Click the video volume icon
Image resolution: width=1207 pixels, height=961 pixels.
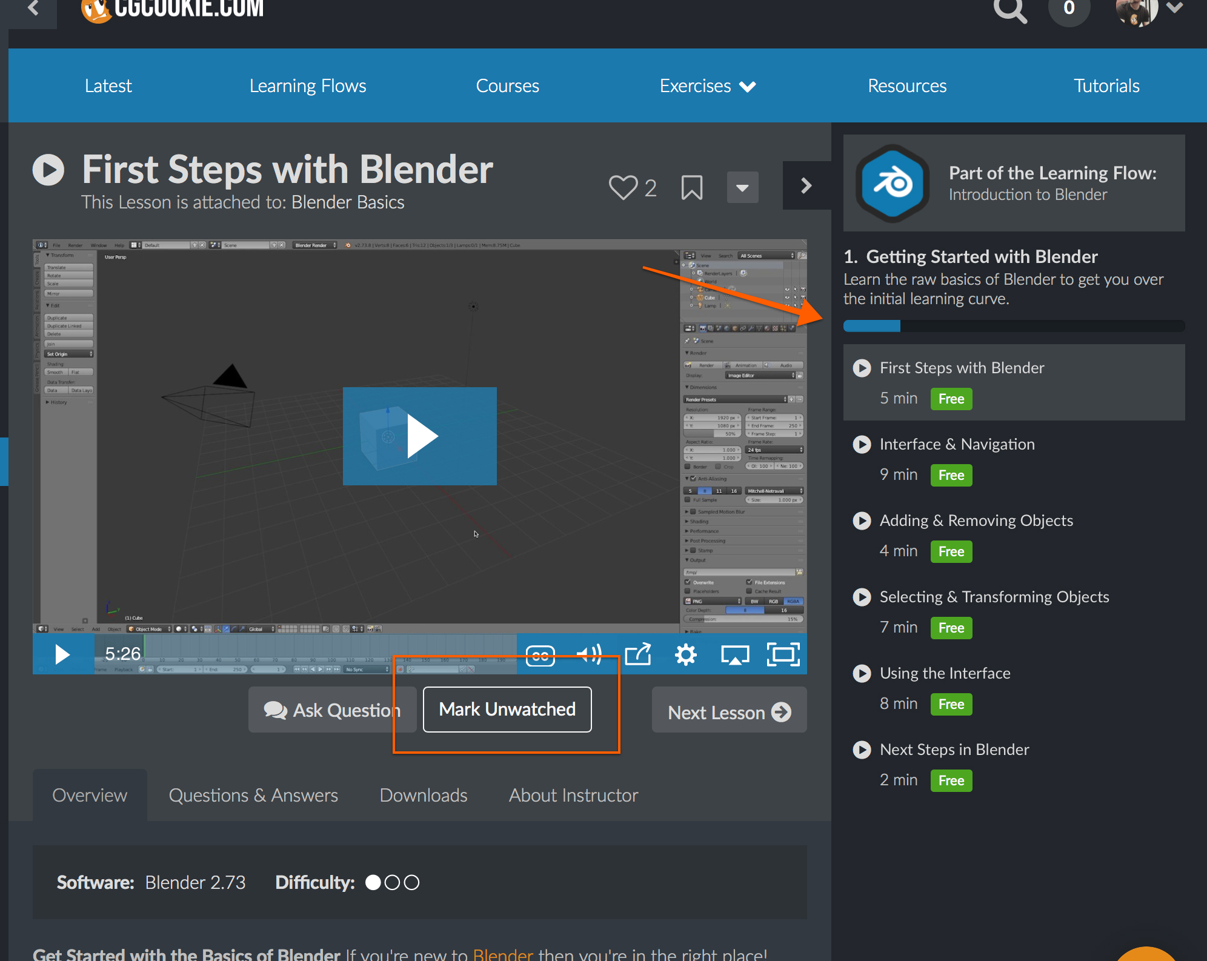click(x=588, y=654)
